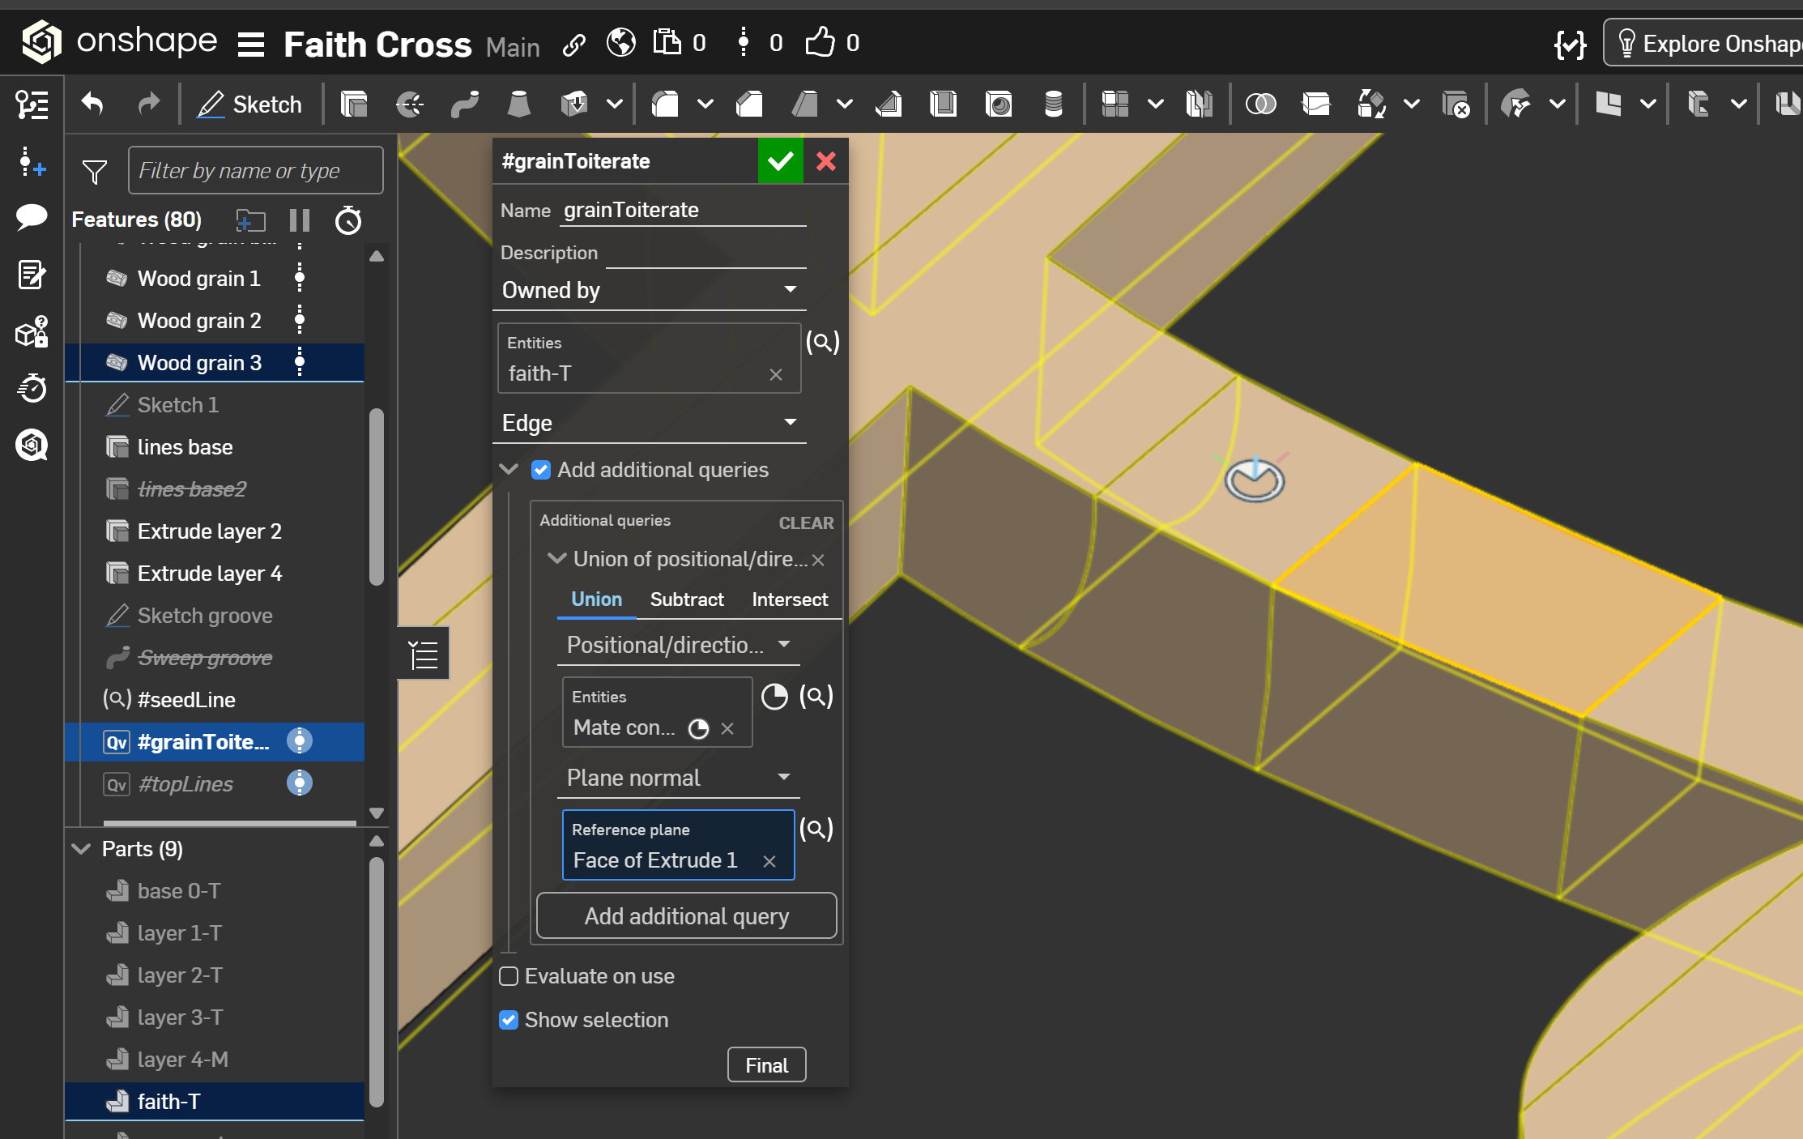Select the Loft tool icon
The height and width of the screenshot is (1139, 1803).
pyautogui.click(x=518, y=105)
